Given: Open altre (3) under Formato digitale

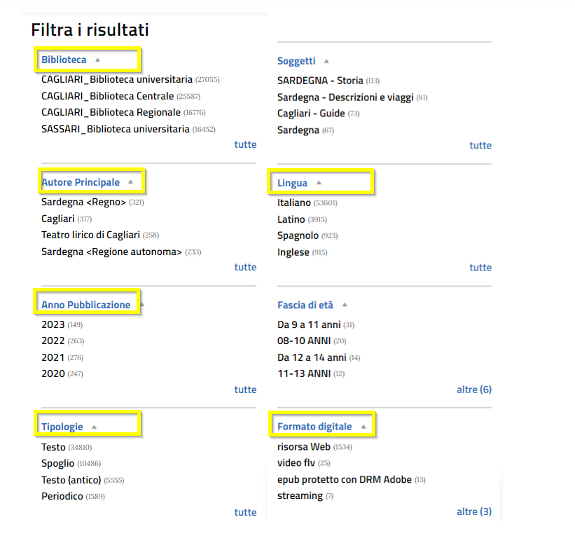Looking at the screenshot, I should tap(474, 511).
